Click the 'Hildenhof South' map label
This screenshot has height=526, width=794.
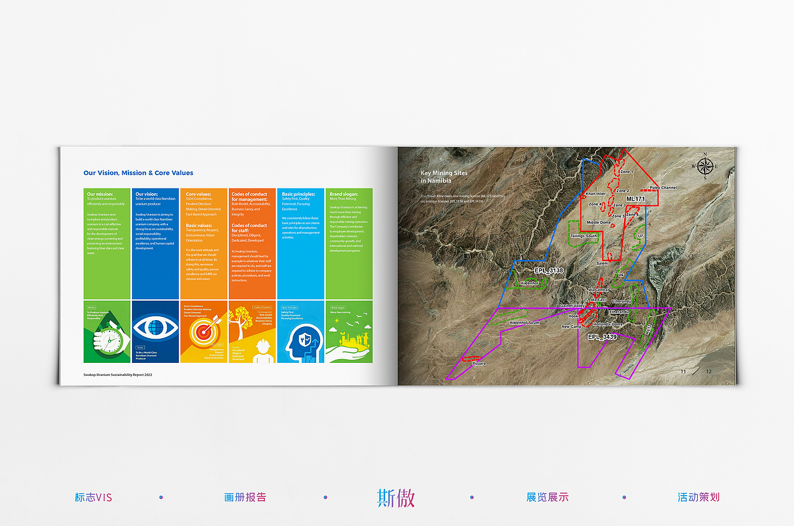click(x=524, y=323)
